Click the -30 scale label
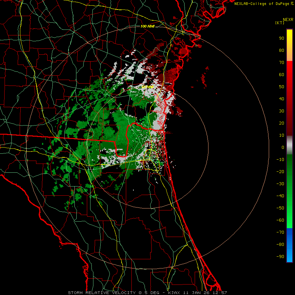The width and height of the screenshot is (295, 295). (280, 184)
